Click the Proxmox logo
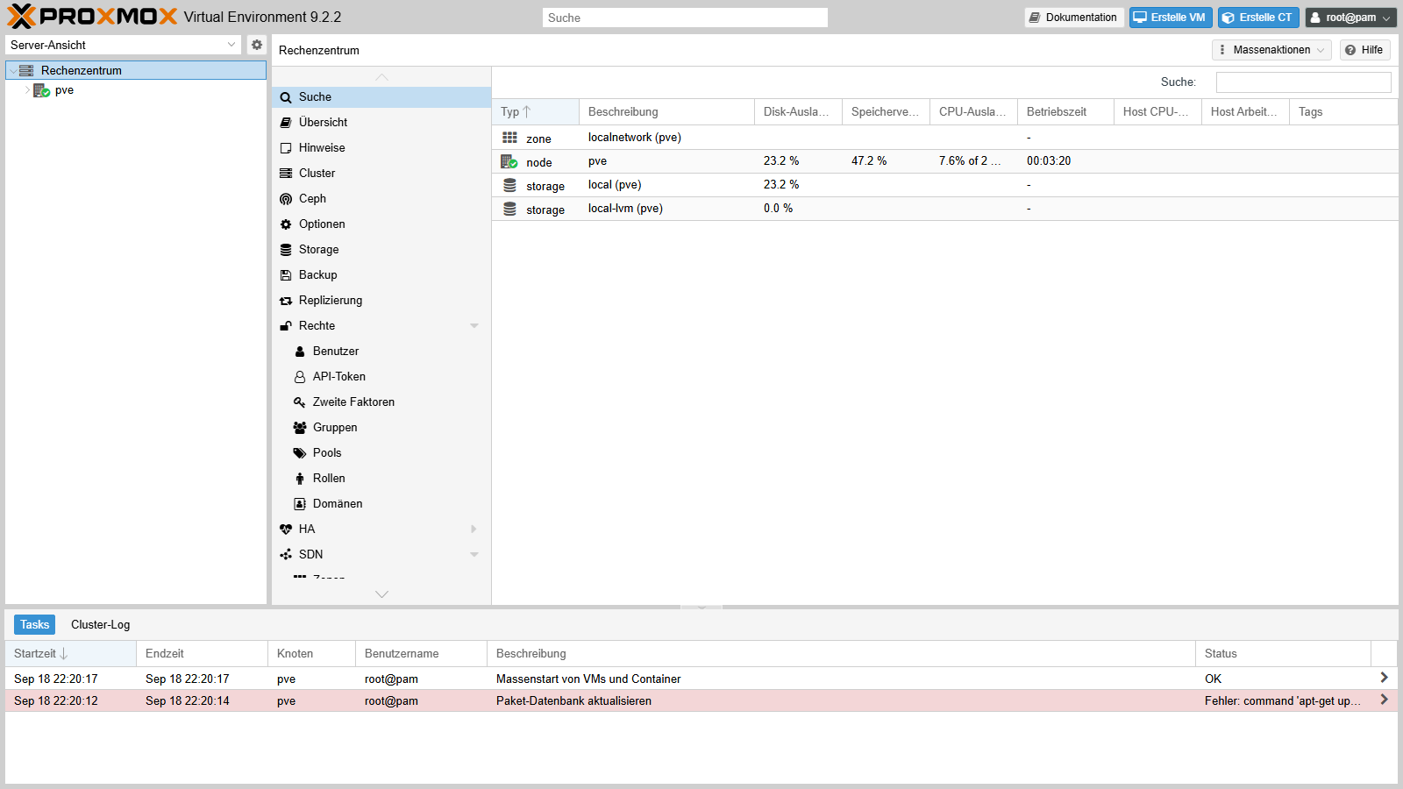The width and height of the screenshot is (1403, 789). tap(92, 17)
